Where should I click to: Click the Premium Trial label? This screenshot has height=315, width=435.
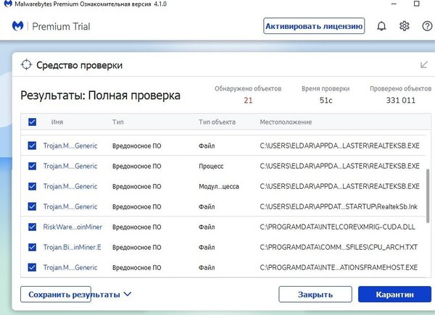pos(61,26)
